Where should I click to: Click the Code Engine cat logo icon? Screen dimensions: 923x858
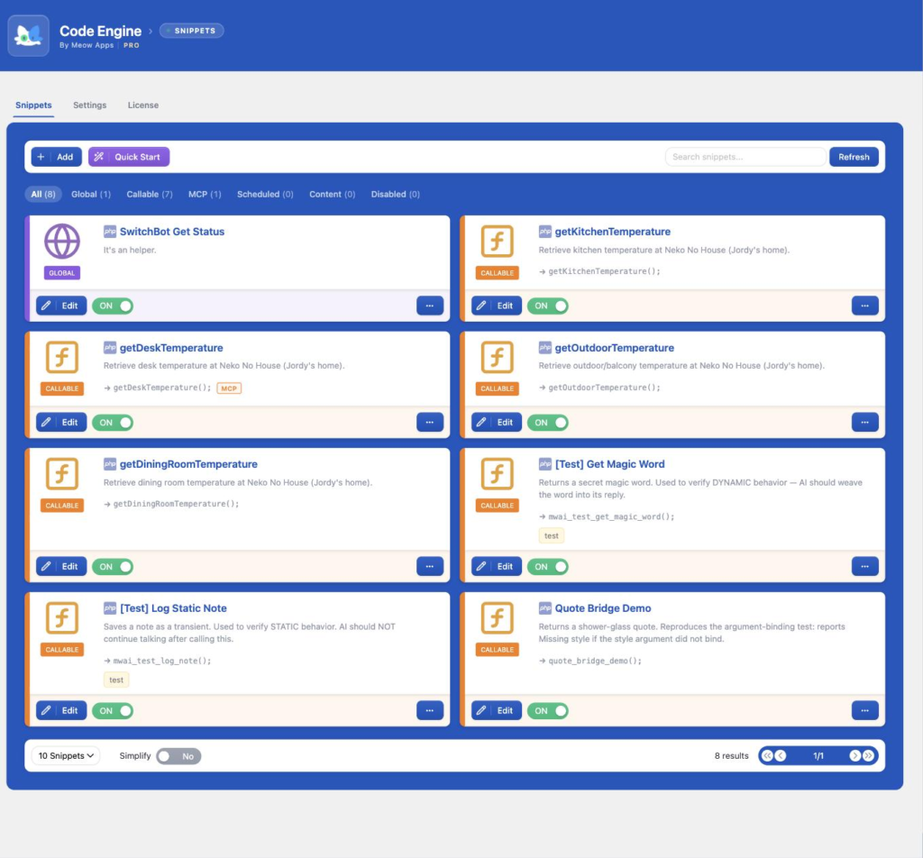28,35
